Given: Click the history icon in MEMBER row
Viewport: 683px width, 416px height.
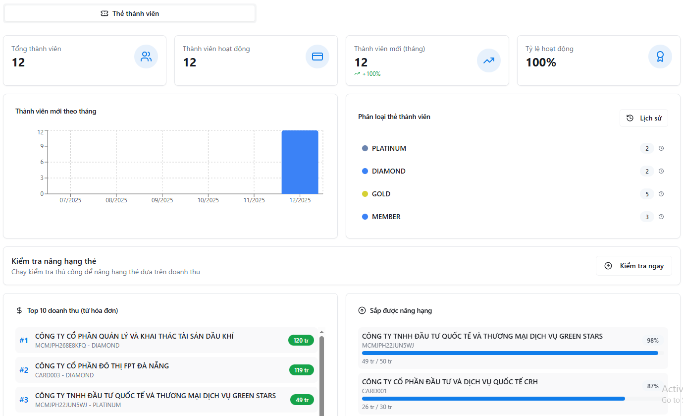Looking at the screenshot, I should [x=661, y=217].
